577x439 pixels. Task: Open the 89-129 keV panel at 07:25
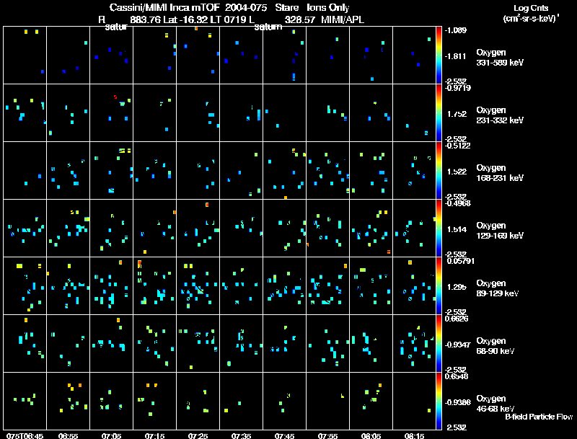pyautogui.click(x=198, y=285)
